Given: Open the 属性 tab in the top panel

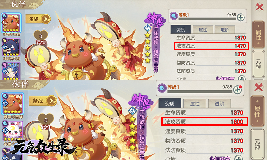Looking at the screenshot, I should click(203, 30).
